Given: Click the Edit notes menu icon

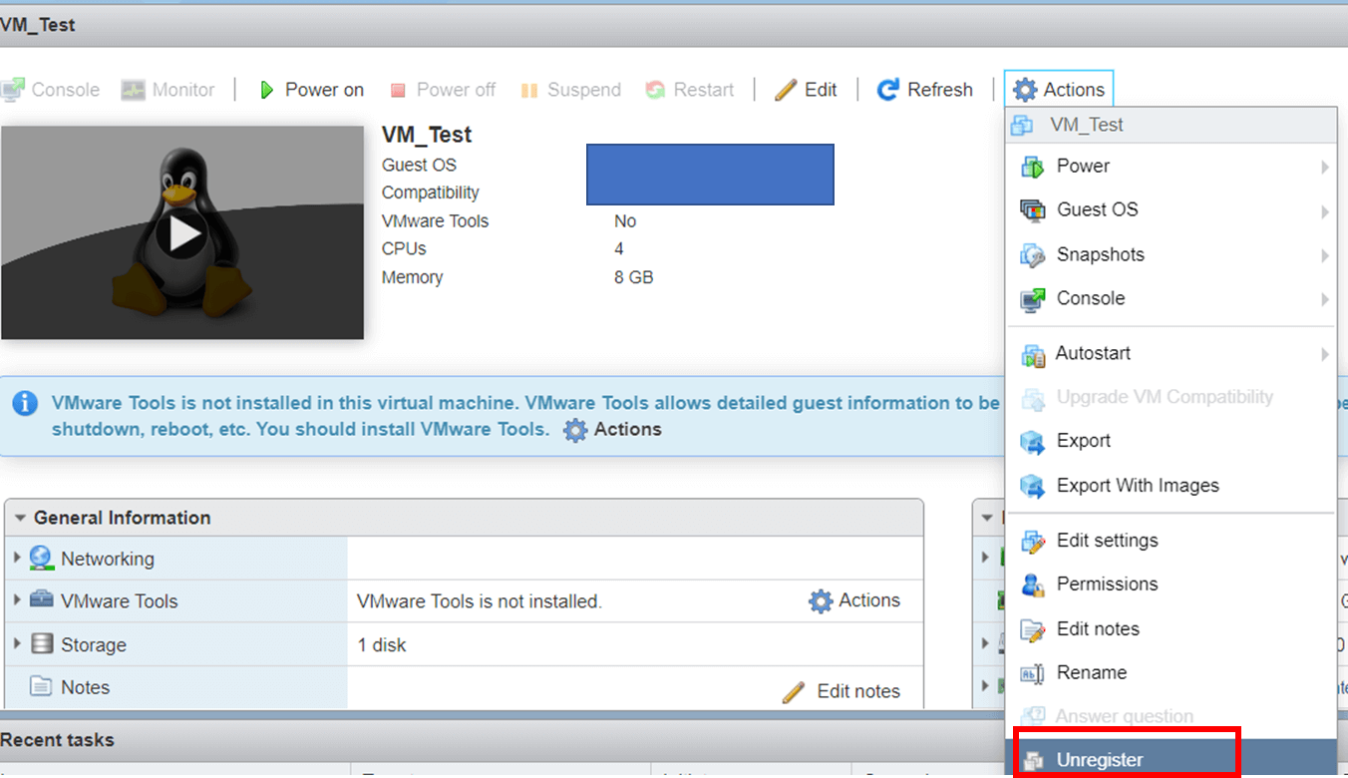Looking at the screenshot, I should (1032, 630).
